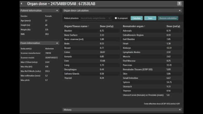The width and height of the screenshot is (203, 114).
Task: Click the Scanner model value
Action: point(52,58)
